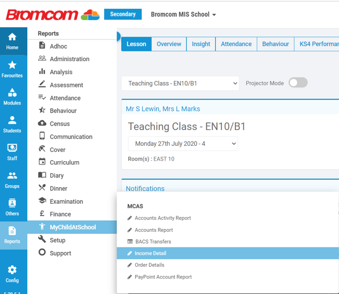This screenshot has width=339, height=294.
Task: Click the BACS Transfers table icon
Action: 130,242
